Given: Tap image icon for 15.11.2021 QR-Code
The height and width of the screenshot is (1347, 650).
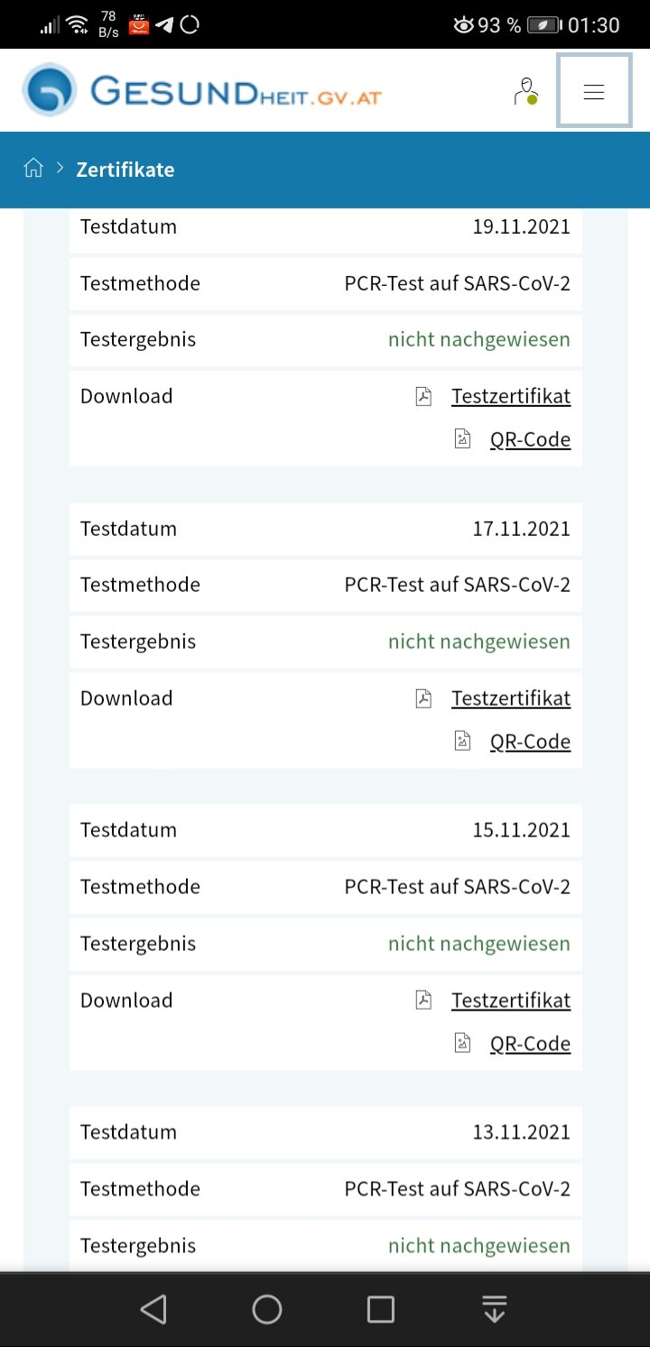Looking at the screenshot, I should 462,1044.
